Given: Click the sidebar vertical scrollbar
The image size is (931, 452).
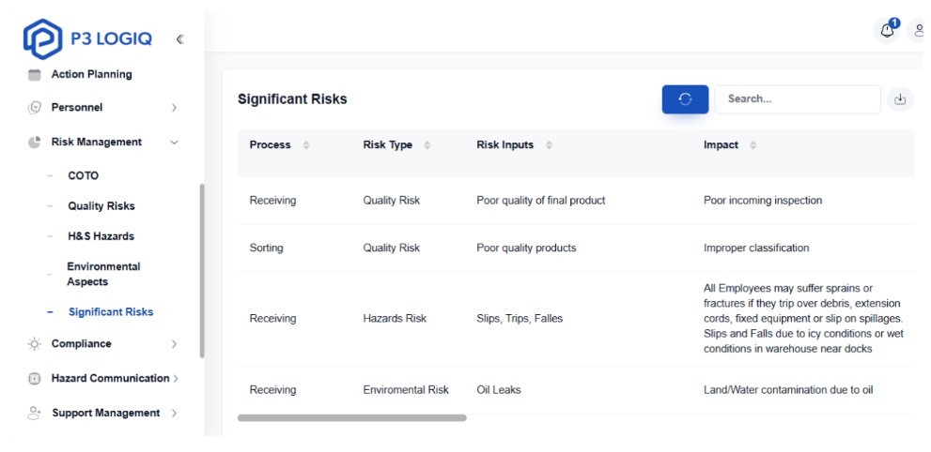Looking at the screenshot, I should pos(202,271).
